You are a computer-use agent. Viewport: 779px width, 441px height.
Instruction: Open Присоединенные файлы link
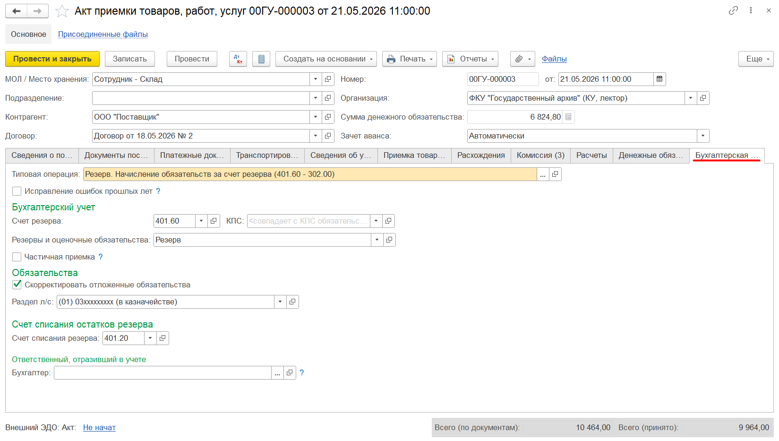pos(103,35)
